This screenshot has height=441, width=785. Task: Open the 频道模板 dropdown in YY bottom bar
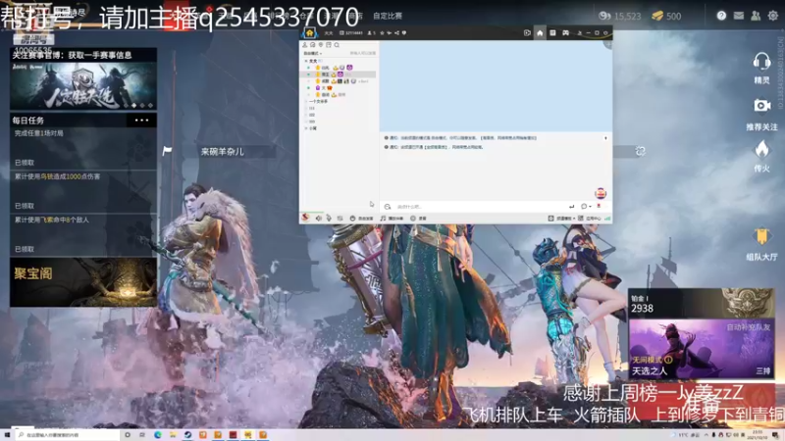pyautogui.click(x=561, y=219)
